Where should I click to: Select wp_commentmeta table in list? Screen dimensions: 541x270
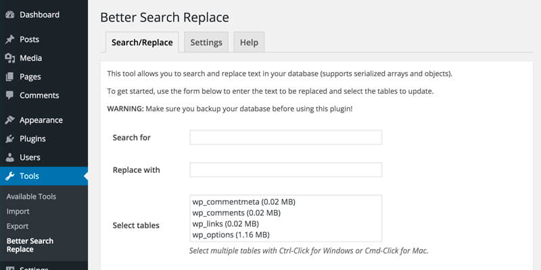pos(244,202)
